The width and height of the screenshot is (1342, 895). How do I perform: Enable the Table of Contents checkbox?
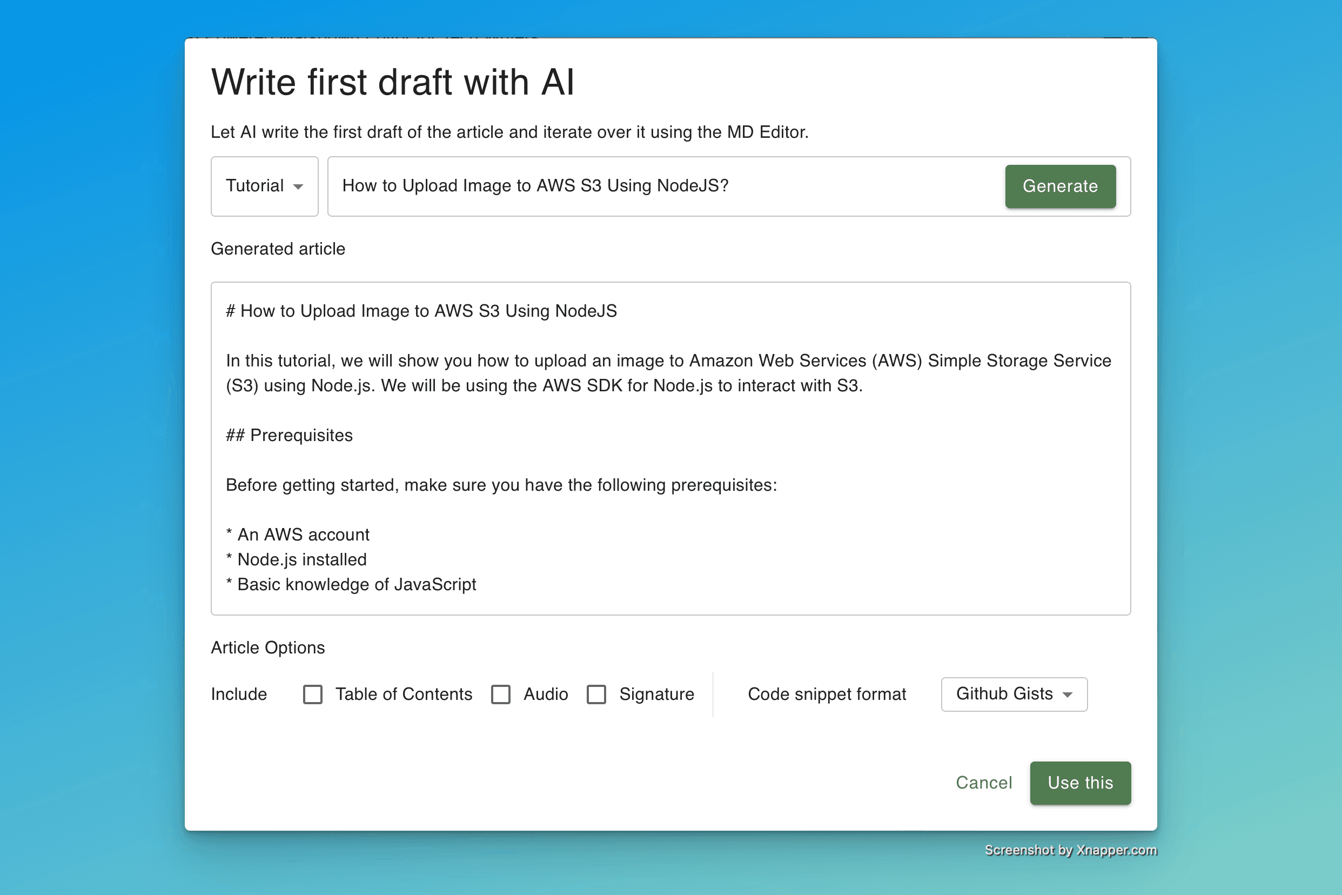313,694
